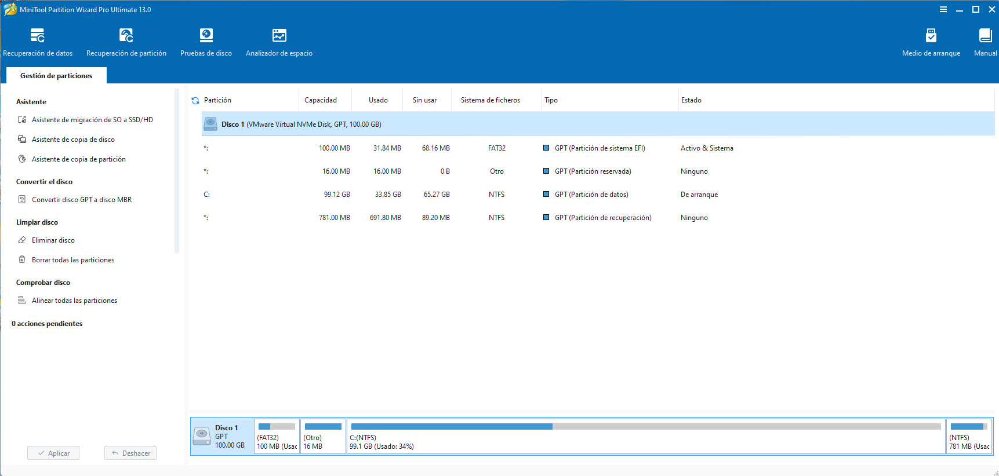Create Medio de arranque

tap(931, 42)
